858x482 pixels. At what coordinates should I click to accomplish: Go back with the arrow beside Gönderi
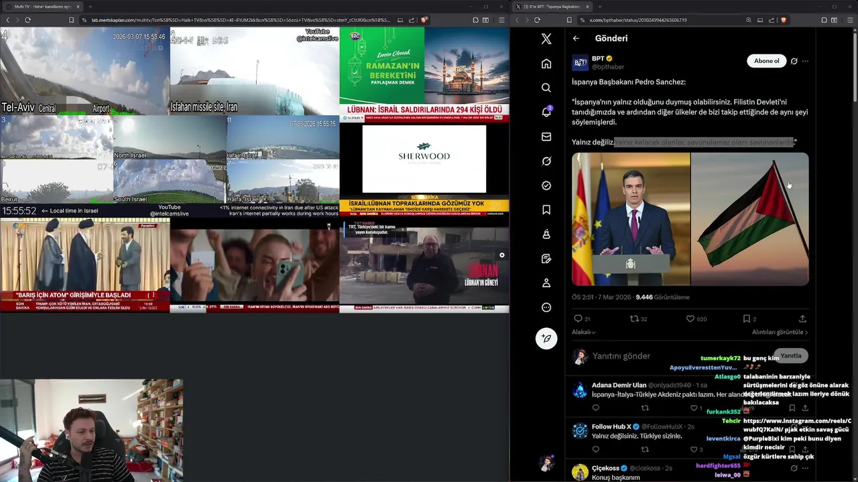576,38
